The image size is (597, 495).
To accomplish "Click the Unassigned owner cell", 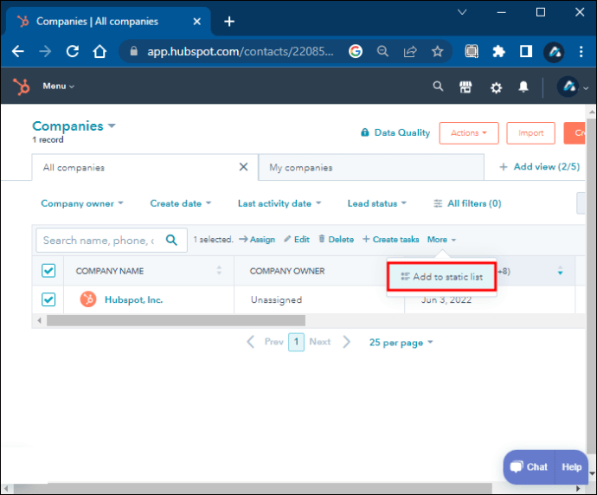I will point(276,299).
